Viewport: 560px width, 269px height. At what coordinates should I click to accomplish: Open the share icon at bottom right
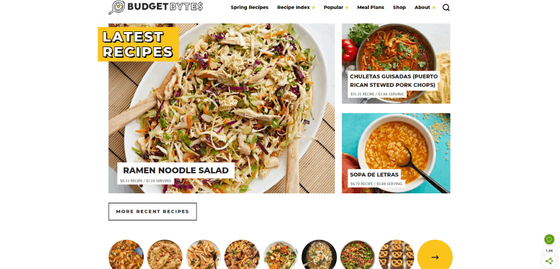(549, 261)
